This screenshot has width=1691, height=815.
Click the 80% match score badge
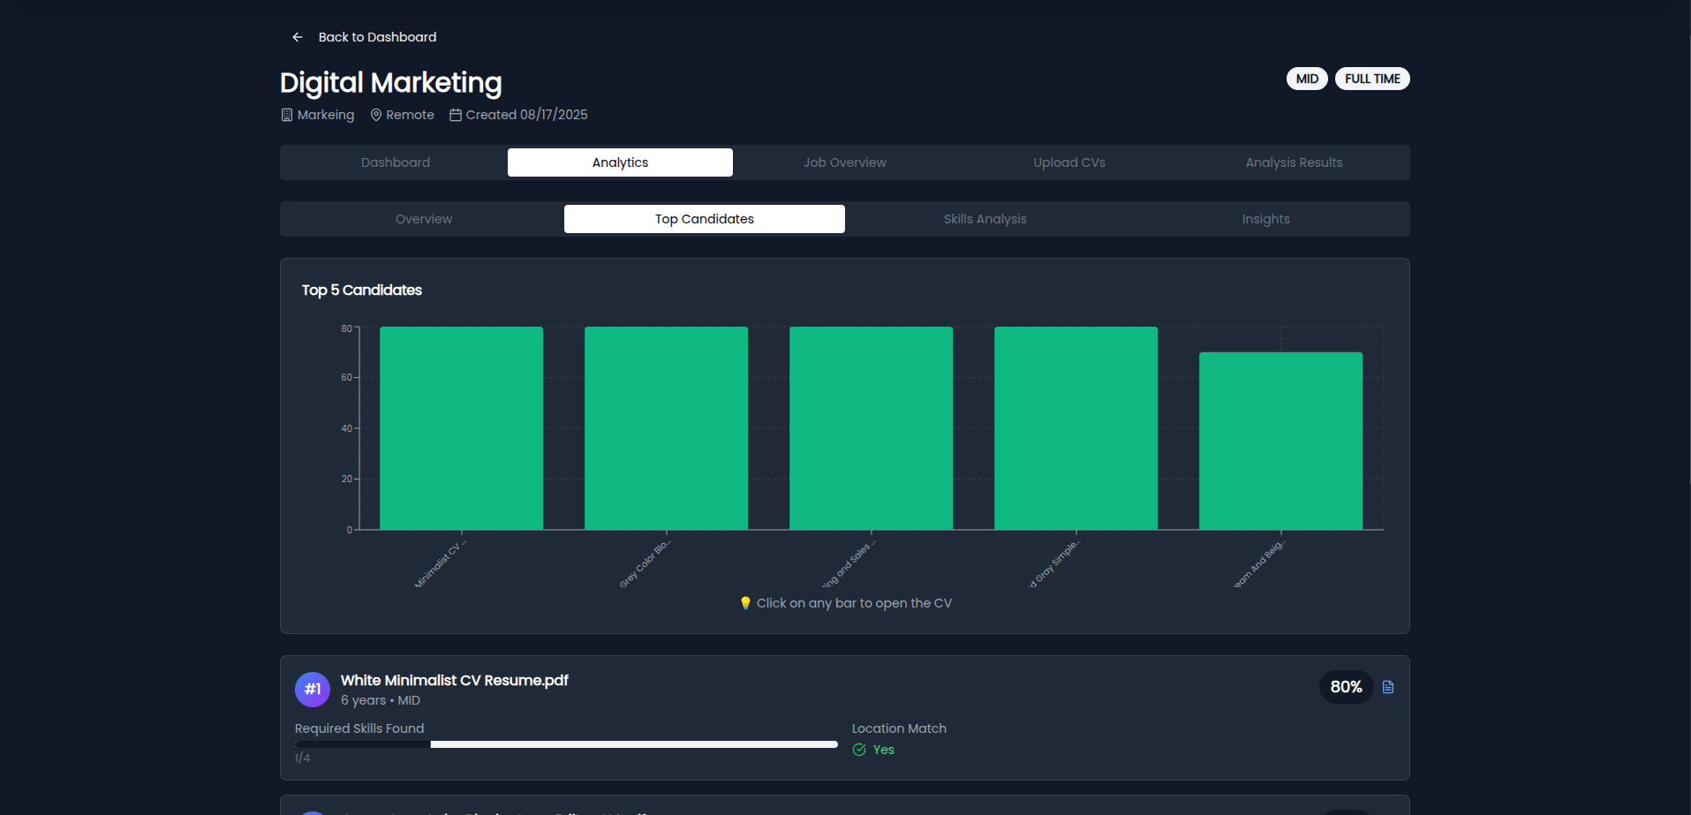tap(1347, 687)
